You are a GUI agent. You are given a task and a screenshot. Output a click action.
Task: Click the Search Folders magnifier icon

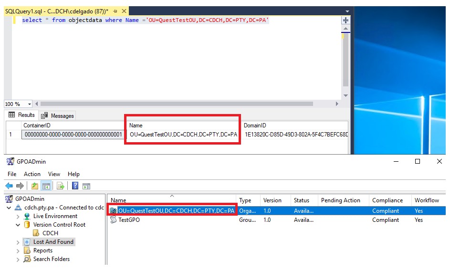[27, 259]
